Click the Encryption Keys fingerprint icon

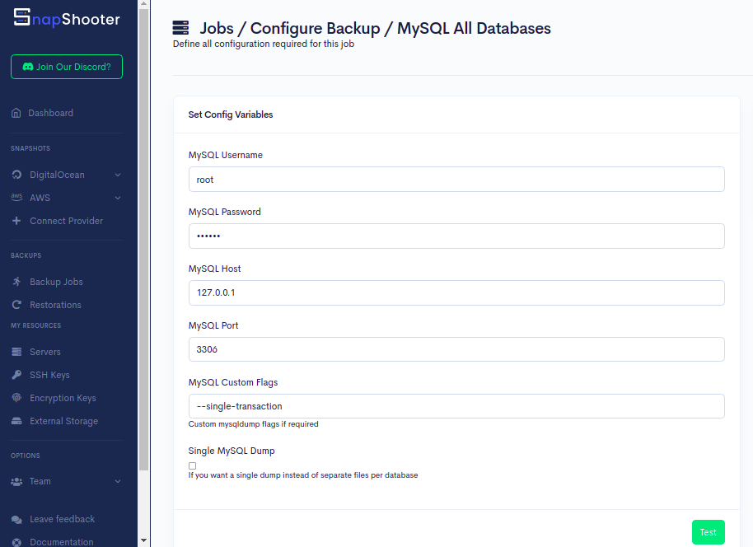tap(16, 398)
